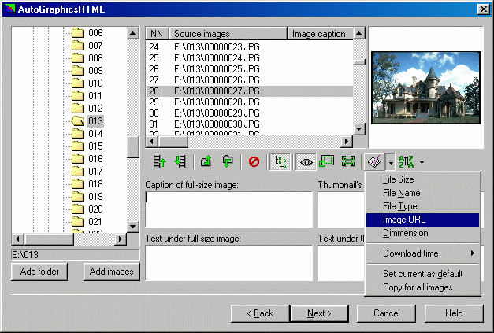Choose Set current as default

(422, 274)
